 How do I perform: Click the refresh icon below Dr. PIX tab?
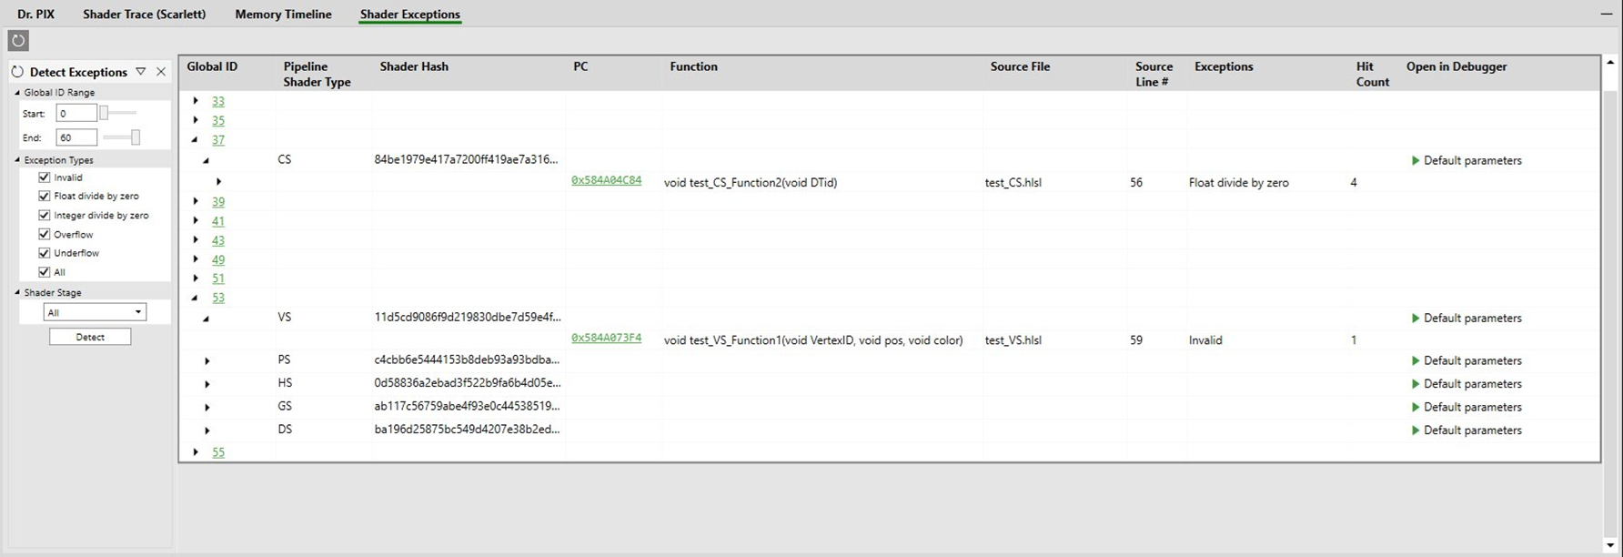[18, 40]
